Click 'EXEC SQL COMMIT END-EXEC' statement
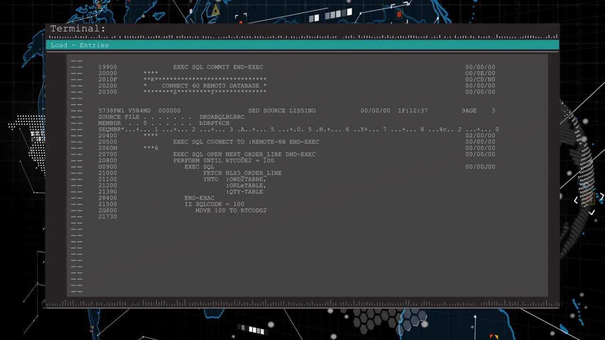This screenshot has height=340, width=605. [x=218, y=67]
